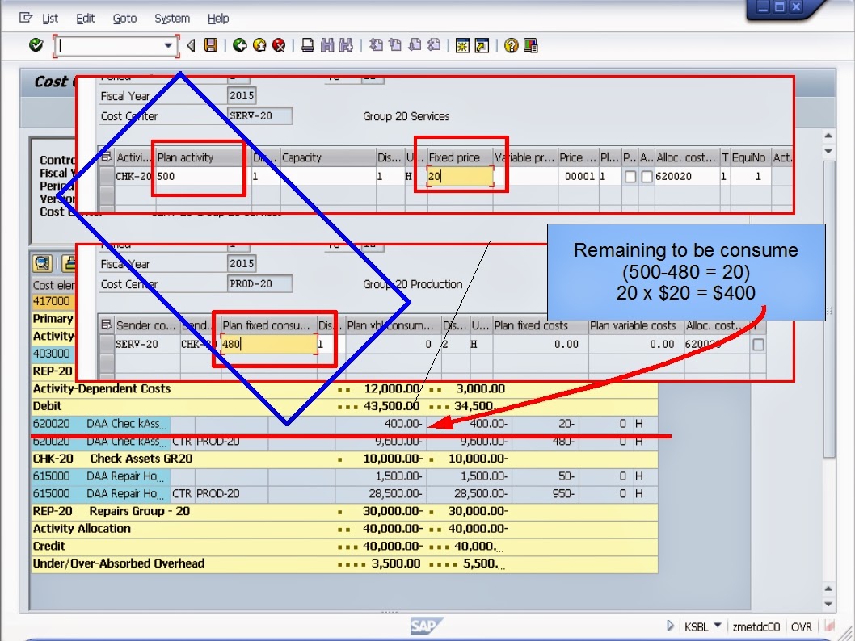855x641 pixels.
Task: Open the System menu
Action: pyautogui.click(x=171, y=18)
